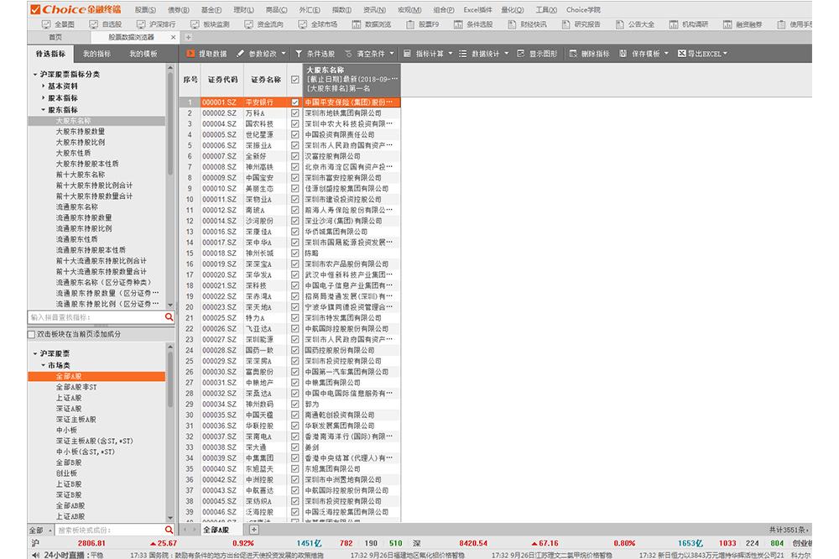Select 上证A股 in the market list
Image resolution: width=839 pixels, height=559 pixels.
point(69,398)
